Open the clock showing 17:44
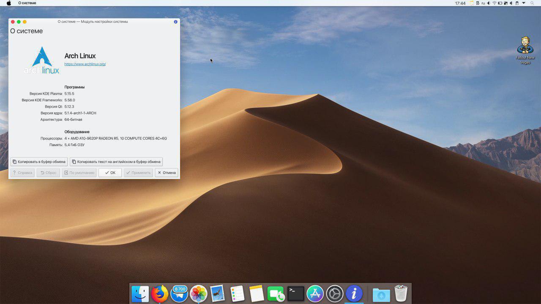Viewport: 541px width, 304px height. [x=460, y=3]
